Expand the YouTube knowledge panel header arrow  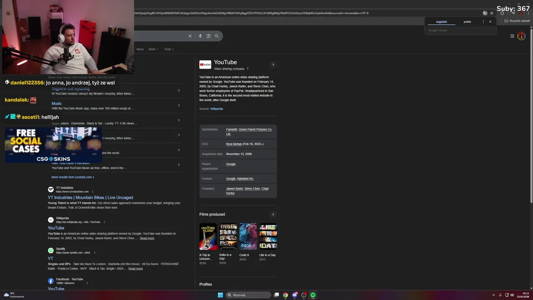click(x=273, y=65)
